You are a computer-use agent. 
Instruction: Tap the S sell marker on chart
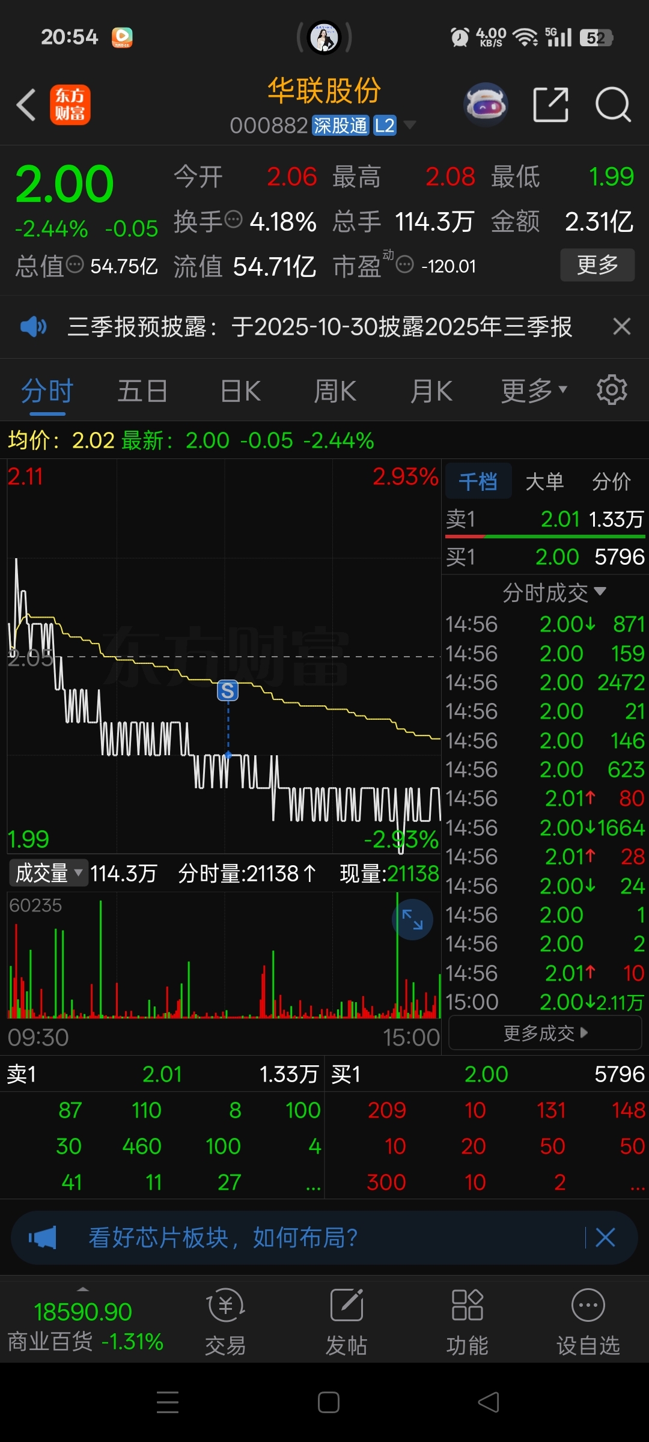point(228,691)
